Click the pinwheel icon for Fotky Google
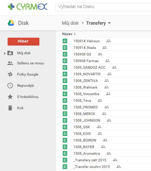The image size is (151, 171). coord(10,74)
